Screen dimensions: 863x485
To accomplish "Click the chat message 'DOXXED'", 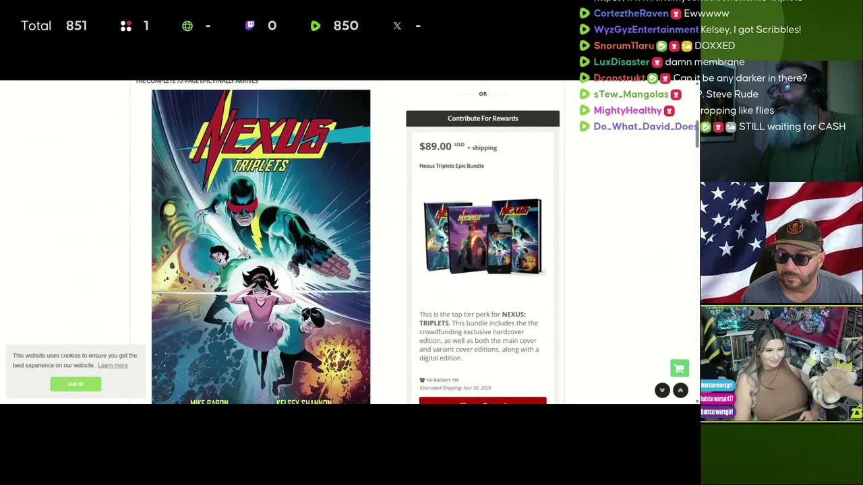I will pos(715,46).
